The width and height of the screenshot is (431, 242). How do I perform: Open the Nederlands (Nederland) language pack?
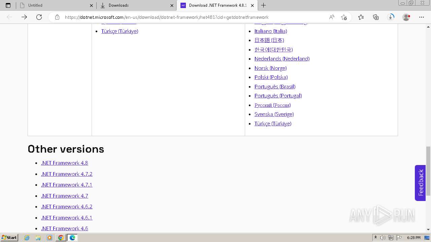click(x=282, y=59)
